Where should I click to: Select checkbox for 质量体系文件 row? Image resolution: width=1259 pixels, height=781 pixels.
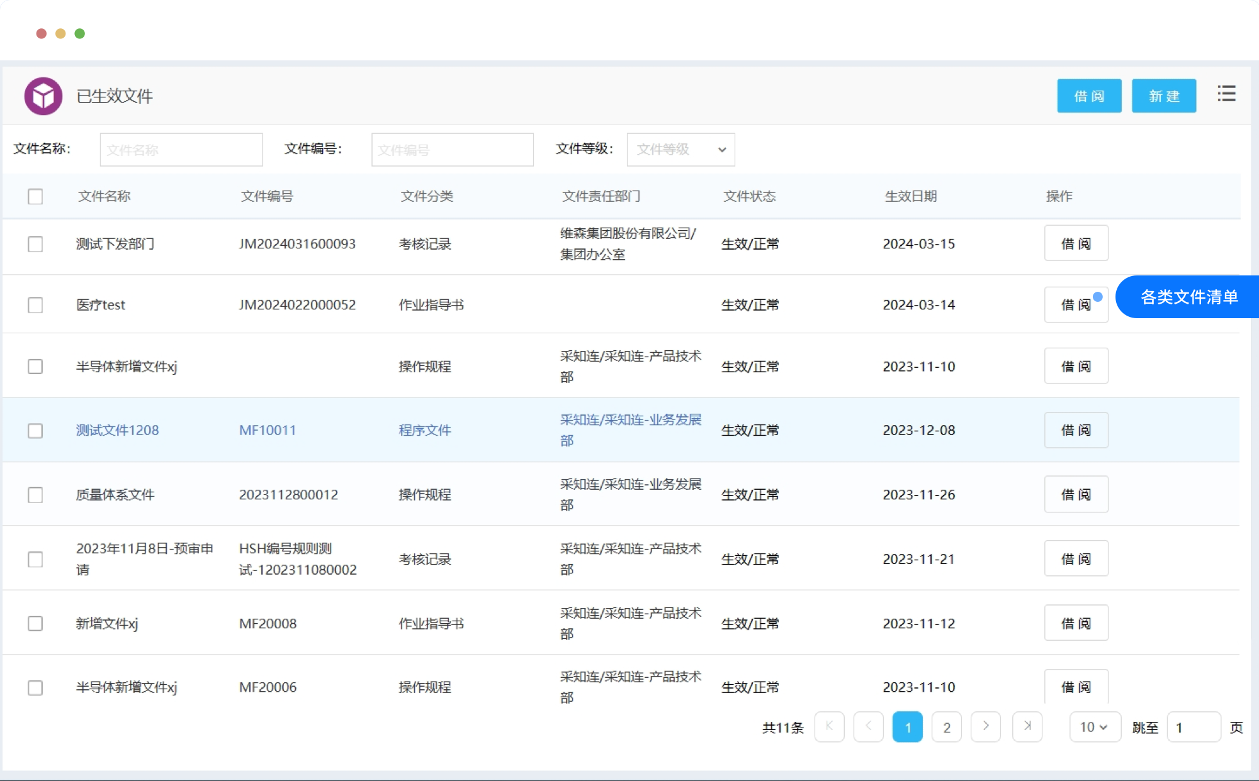(35, 496)
